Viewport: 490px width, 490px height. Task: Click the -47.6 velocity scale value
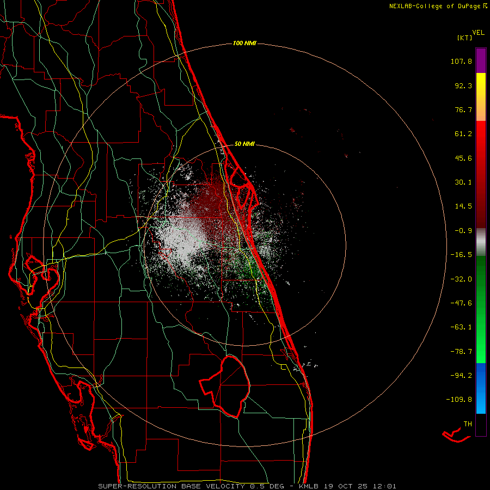(x=461, y=303)
